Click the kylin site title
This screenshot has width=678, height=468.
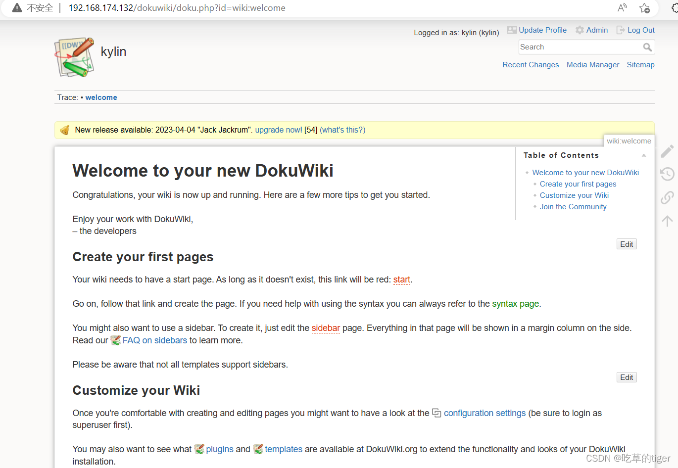point(113,51)
